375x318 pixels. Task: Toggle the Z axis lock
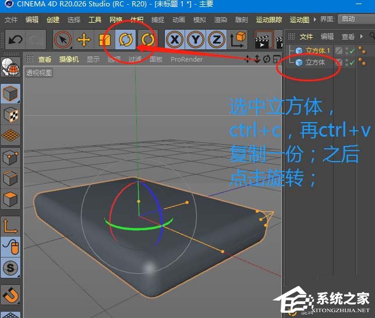(x=217, y=40)
